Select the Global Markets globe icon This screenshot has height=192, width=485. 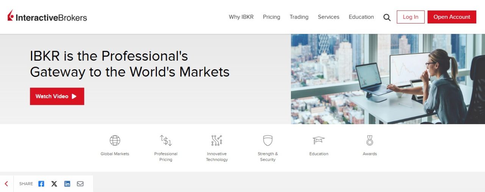tap(115, 140)
